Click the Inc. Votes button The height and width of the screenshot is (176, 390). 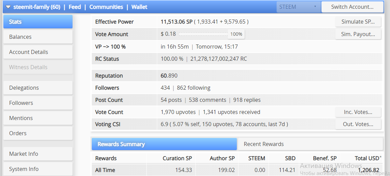click(358, 112)
